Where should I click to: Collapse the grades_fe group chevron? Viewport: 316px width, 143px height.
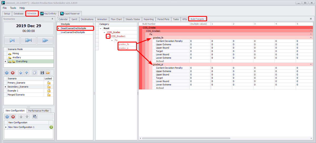point(311,38)
